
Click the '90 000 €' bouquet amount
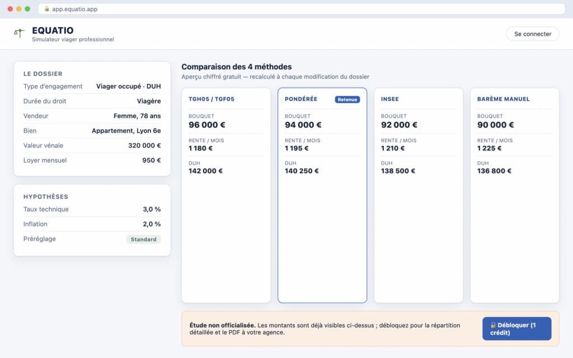(x=496, y=125)
